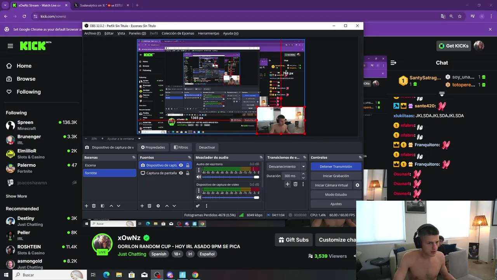This screenshot has height=280, width=497.
Task: Open the audio mixer bottom options menu
Action: [x=206, y=206]
